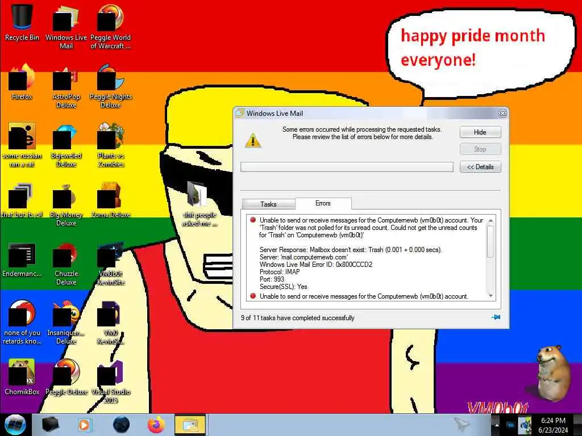Screen dimensions: 582x436
Task: Open Big Money Deluxe desktop icon
Action: tap(66, 204)
